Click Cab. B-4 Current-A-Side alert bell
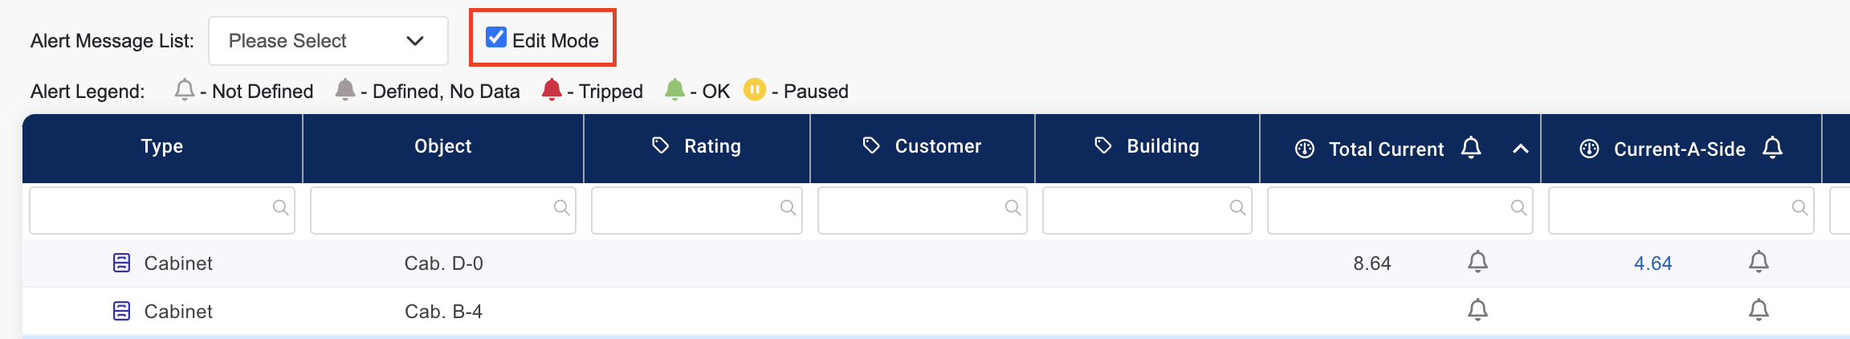1850x339 pixels. [1758, 310]
